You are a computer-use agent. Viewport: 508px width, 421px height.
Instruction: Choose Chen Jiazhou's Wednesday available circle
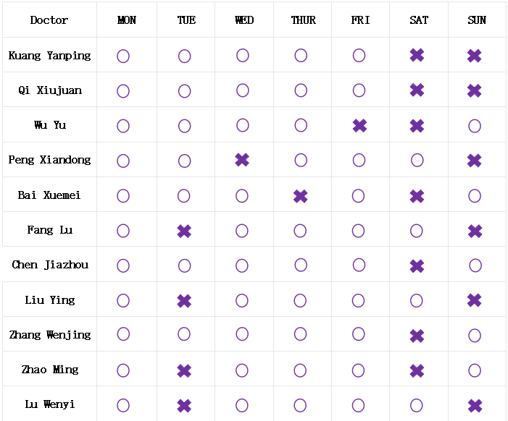pos(243,265)
